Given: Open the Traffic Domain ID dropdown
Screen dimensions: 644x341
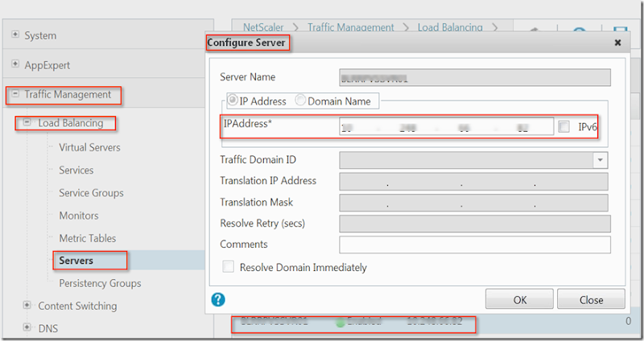Looking at the screenshot, I should [600, 160].
